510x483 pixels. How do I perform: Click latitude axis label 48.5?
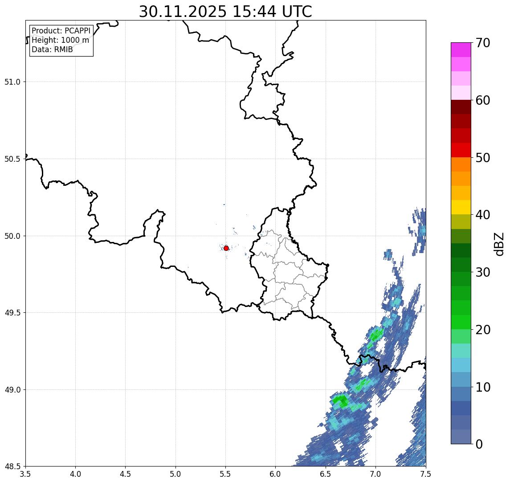12,467
